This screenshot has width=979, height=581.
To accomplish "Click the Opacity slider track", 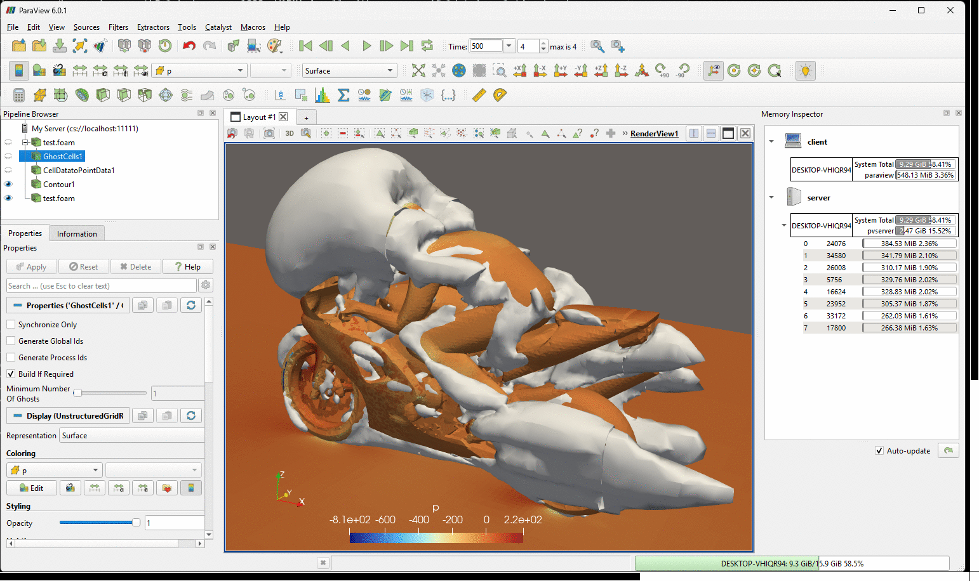I will point(95,523).
